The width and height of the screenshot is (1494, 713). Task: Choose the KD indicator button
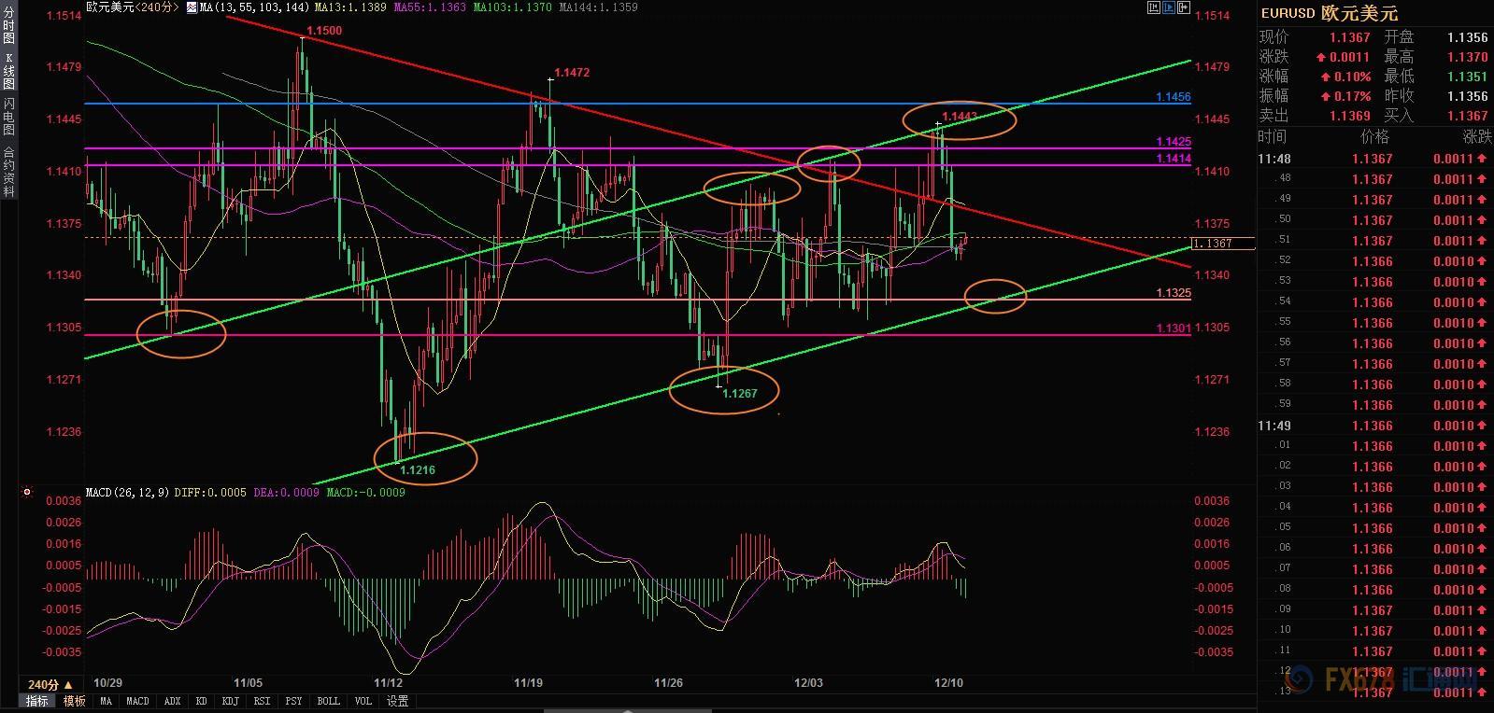pyautogui.click(x=201, y=701)
